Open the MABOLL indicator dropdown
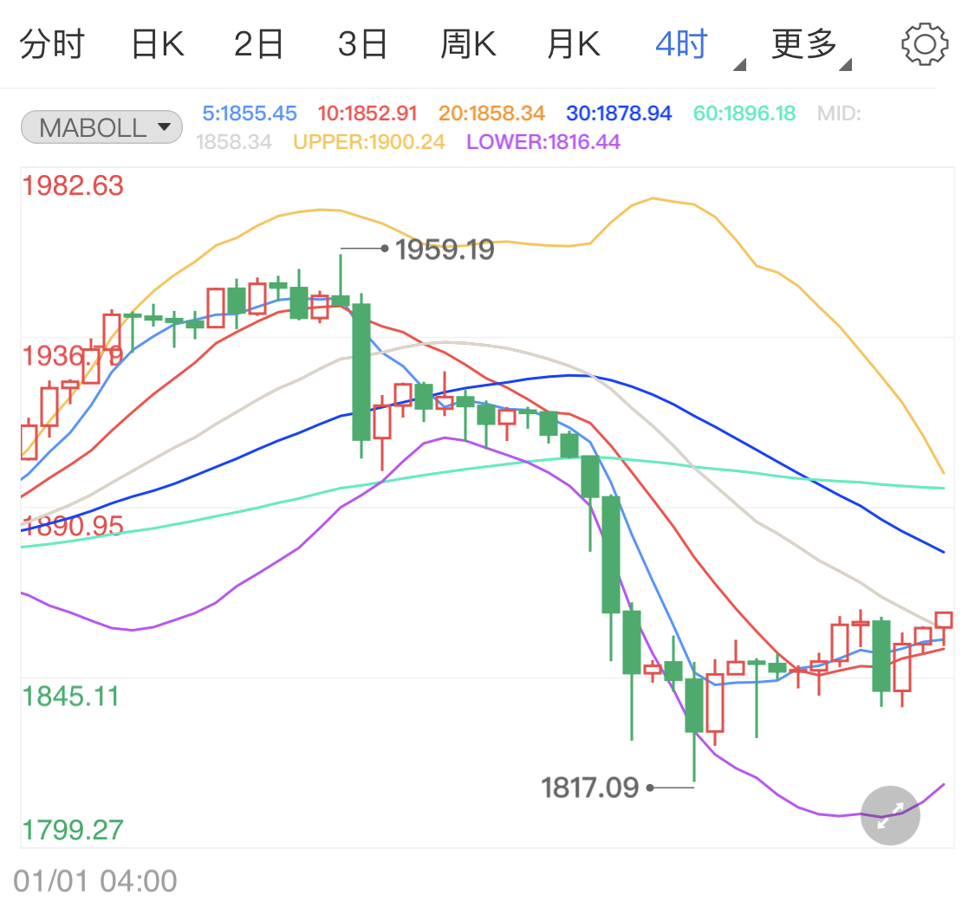975x920 pixels. [101, 127]
